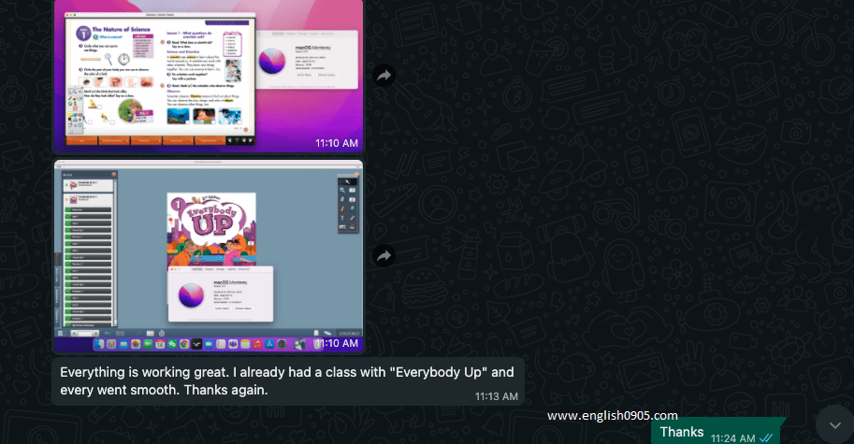
Task: Open the www.english0905.com link
Action: pyautogui.click(x=613, y=416)
